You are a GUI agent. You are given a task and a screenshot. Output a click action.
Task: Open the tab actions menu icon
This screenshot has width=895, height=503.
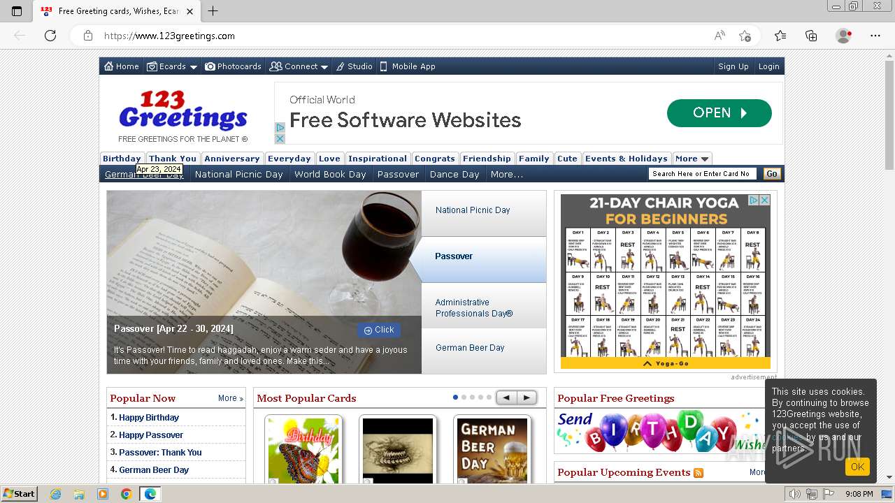(17, 11)
